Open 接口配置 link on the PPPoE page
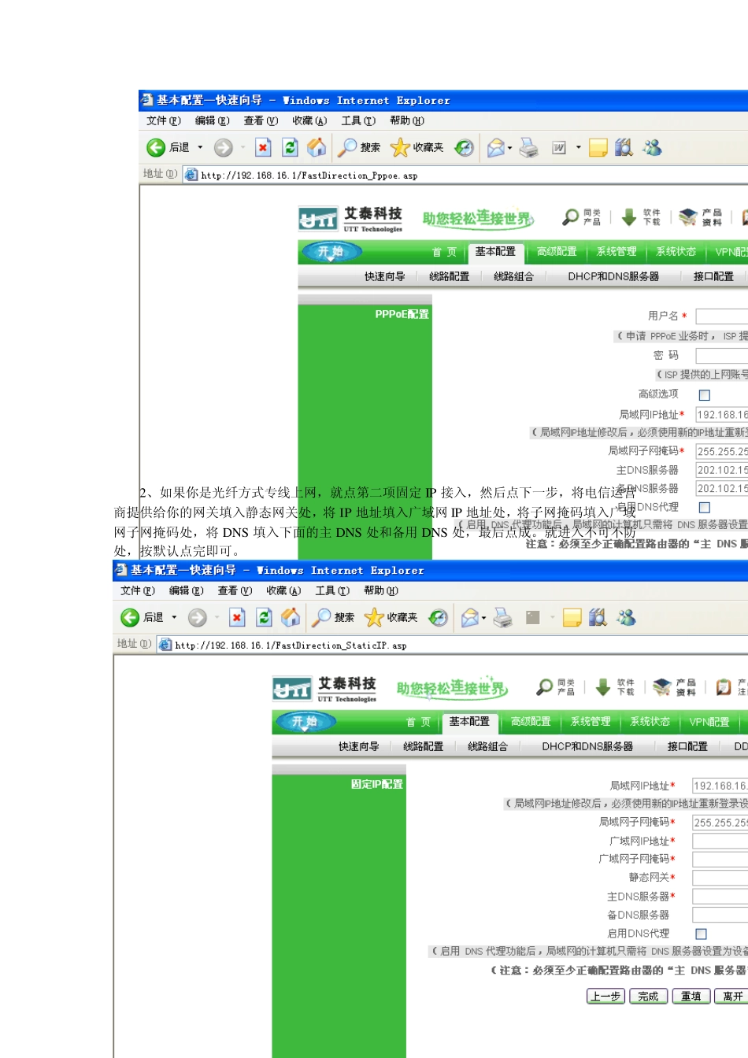 tap(713, 276)
